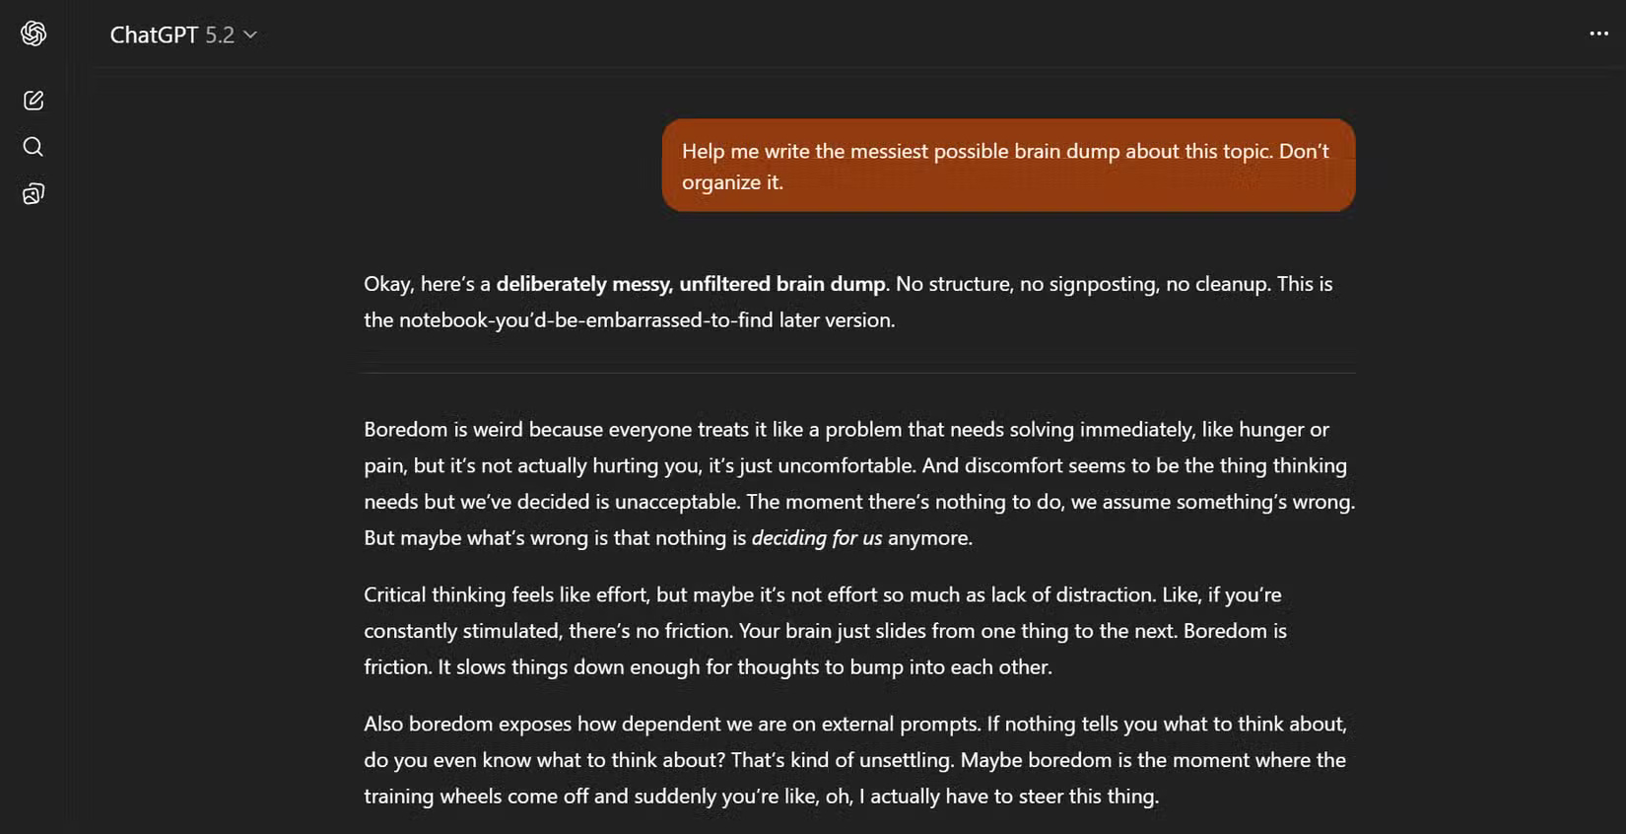Click the ChatGPT logo icon
1626x834 pixels.
pyautogui.click(x=34, y=34)
